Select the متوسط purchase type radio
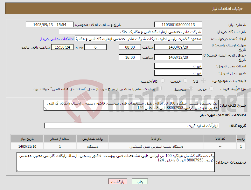The height and width of the screenshot is (190, 251). [191, 88]
